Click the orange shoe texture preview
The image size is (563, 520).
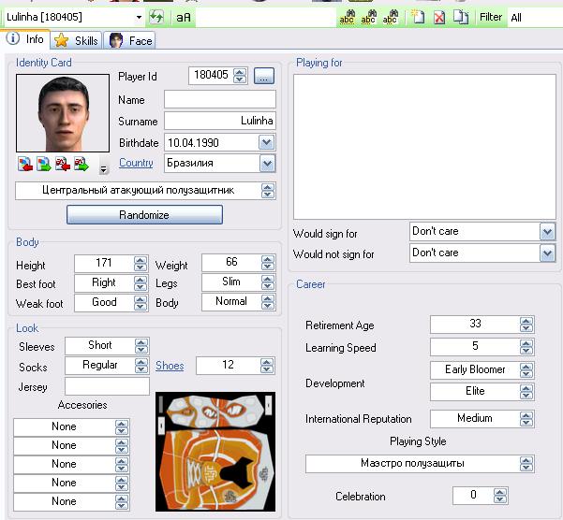pyautogui.click(x=215, y=452)
